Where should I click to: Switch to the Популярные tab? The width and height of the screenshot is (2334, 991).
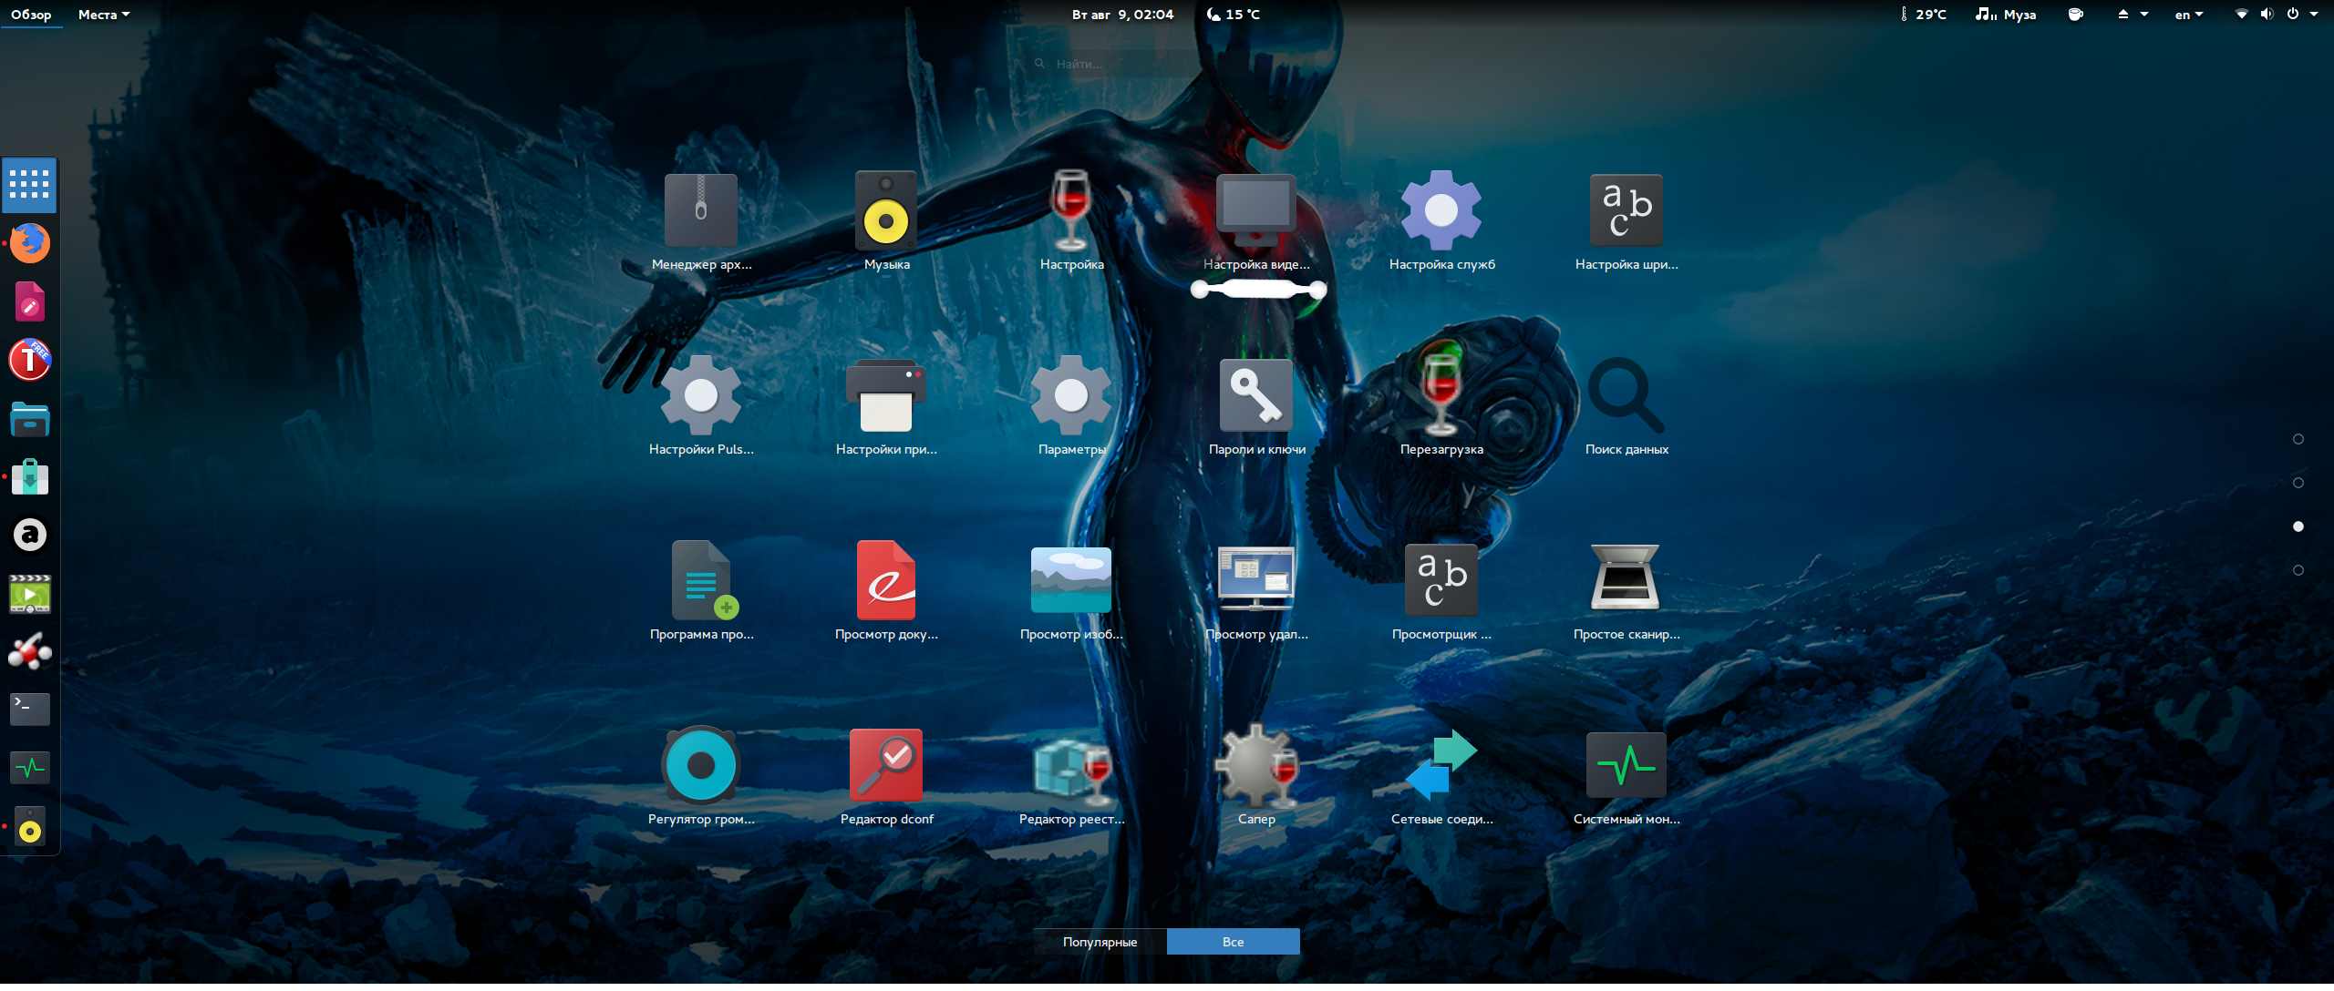click(1100, 942)
